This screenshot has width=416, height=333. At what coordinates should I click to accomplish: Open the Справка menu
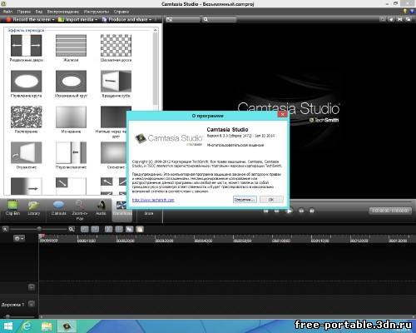(x=121, y=12)
